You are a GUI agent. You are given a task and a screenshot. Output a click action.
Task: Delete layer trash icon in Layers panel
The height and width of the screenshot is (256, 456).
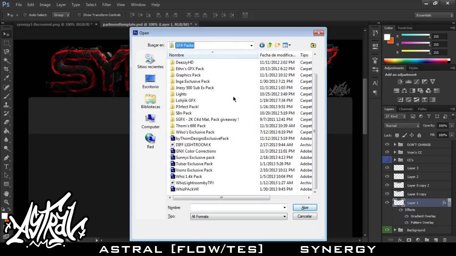[445, 240]
